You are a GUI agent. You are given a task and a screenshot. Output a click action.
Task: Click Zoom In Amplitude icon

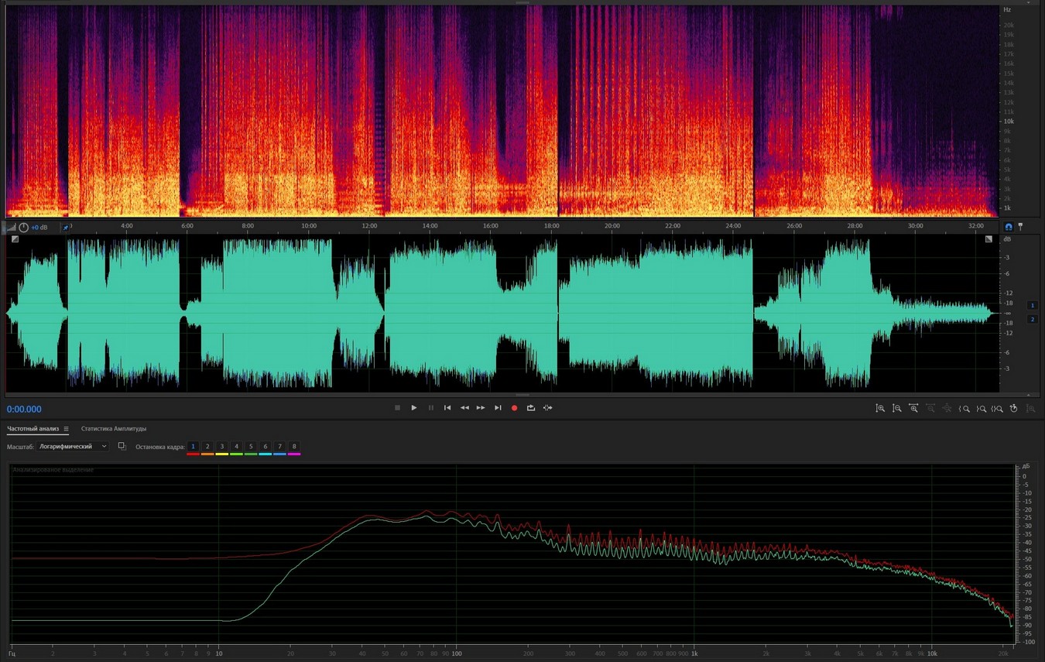pos(880,408)
